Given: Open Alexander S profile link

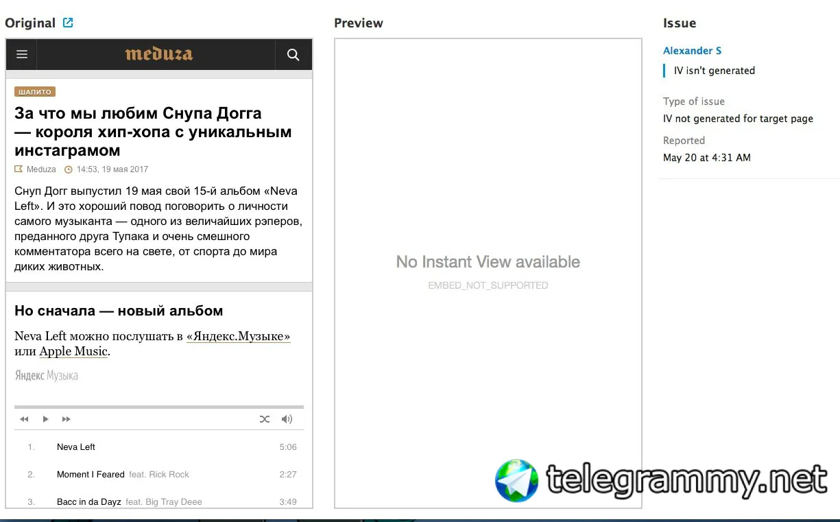Looking at the screenshot, I should click(x=692, y=51).
